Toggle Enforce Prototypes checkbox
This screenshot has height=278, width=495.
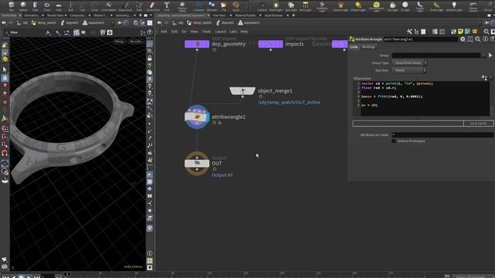click(394, 141)
